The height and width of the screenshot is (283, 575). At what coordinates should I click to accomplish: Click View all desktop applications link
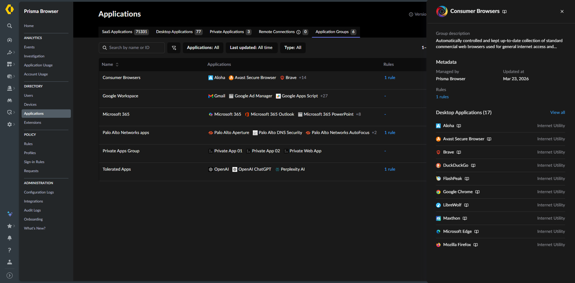point(557,113)
